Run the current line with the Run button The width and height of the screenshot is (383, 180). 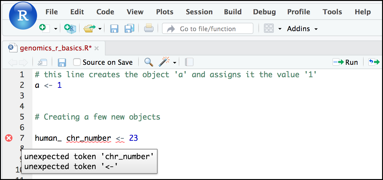(x=345, y=62)
